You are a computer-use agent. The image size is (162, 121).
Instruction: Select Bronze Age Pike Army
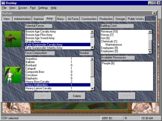click(x=58, y=35)
